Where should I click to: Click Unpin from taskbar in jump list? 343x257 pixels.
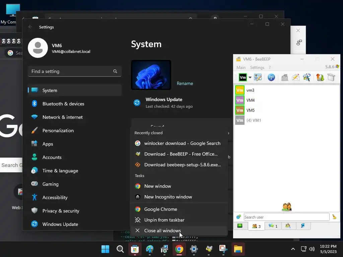click(179, 220)
